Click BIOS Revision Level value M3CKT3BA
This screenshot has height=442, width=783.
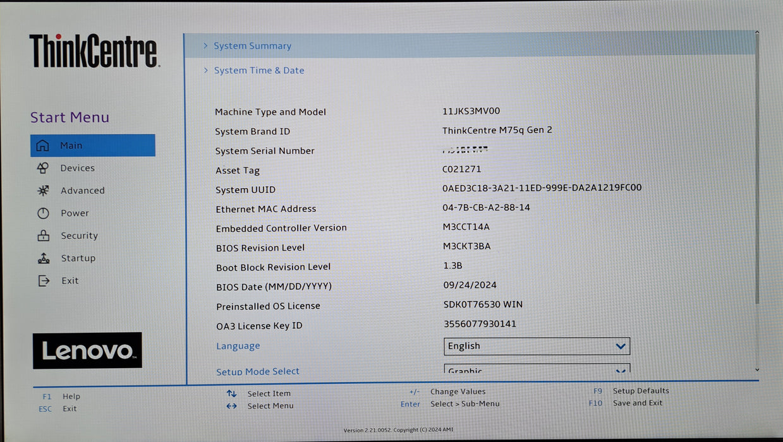coord(467,246)
